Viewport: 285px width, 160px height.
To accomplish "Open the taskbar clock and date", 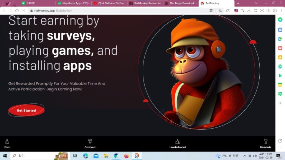I will pyautogui.click(x=266, y=156).
